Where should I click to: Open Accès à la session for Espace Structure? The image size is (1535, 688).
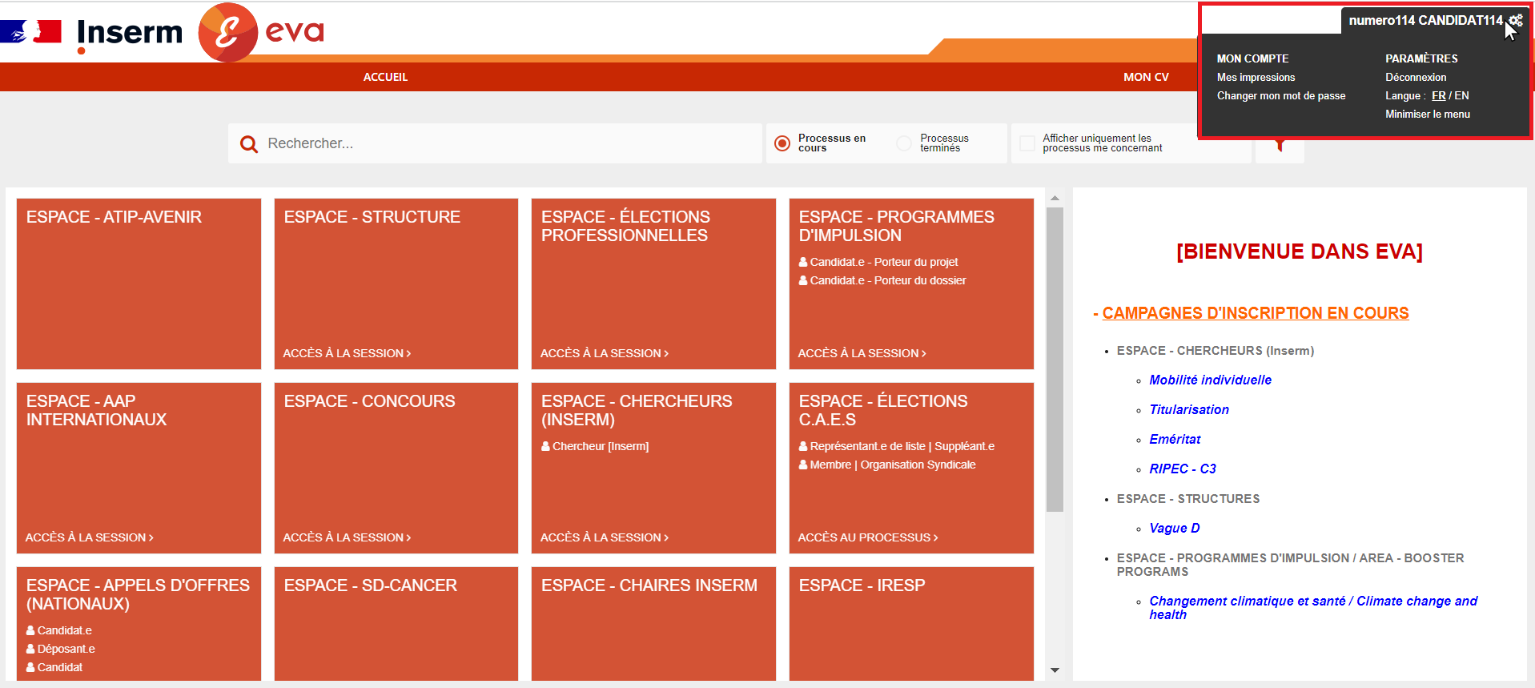(347, 353)
